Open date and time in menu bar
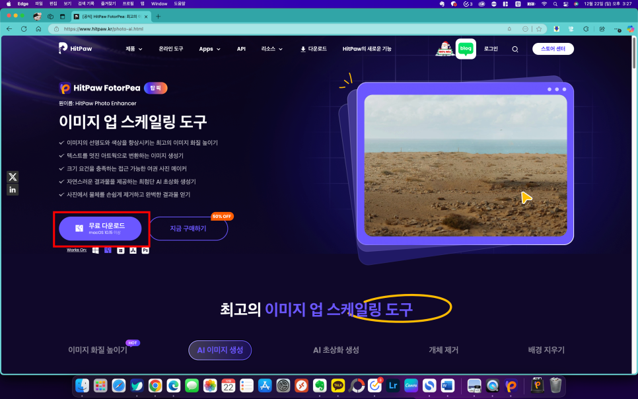Screen dimensions: 638x399 pyautogui.click(x=608, y=4)
